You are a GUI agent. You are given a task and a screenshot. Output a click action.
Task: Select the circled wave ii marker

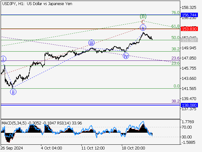[13, 92]
